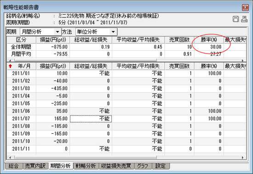Click the -435.00 profit cell

pos(53,88)
